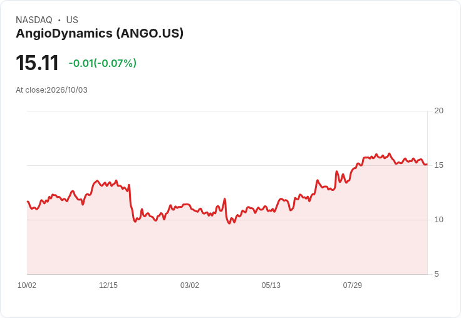Click the shaded area beneath the price line
The image size is (461, 318).
227,249
